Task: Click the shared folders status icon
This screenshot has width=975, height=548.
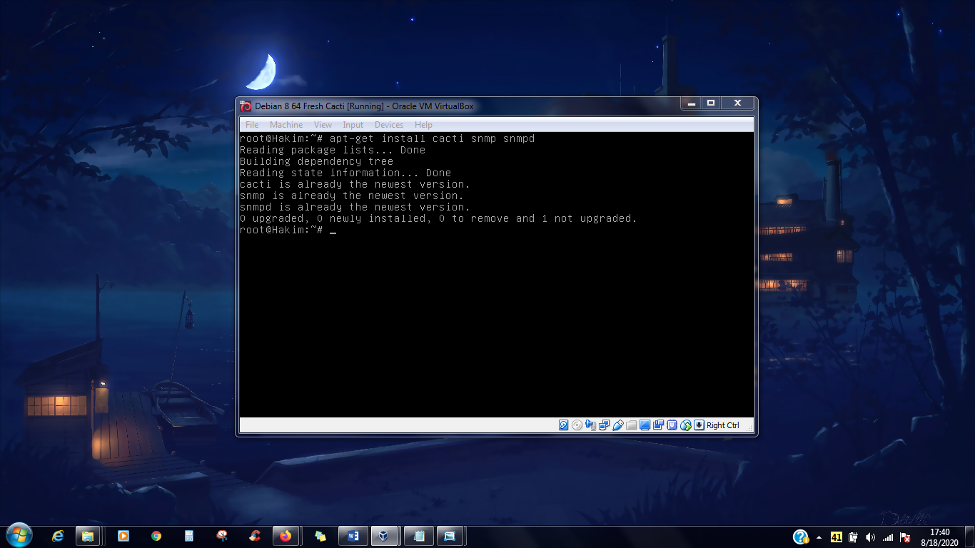Action: pos(631,425)
